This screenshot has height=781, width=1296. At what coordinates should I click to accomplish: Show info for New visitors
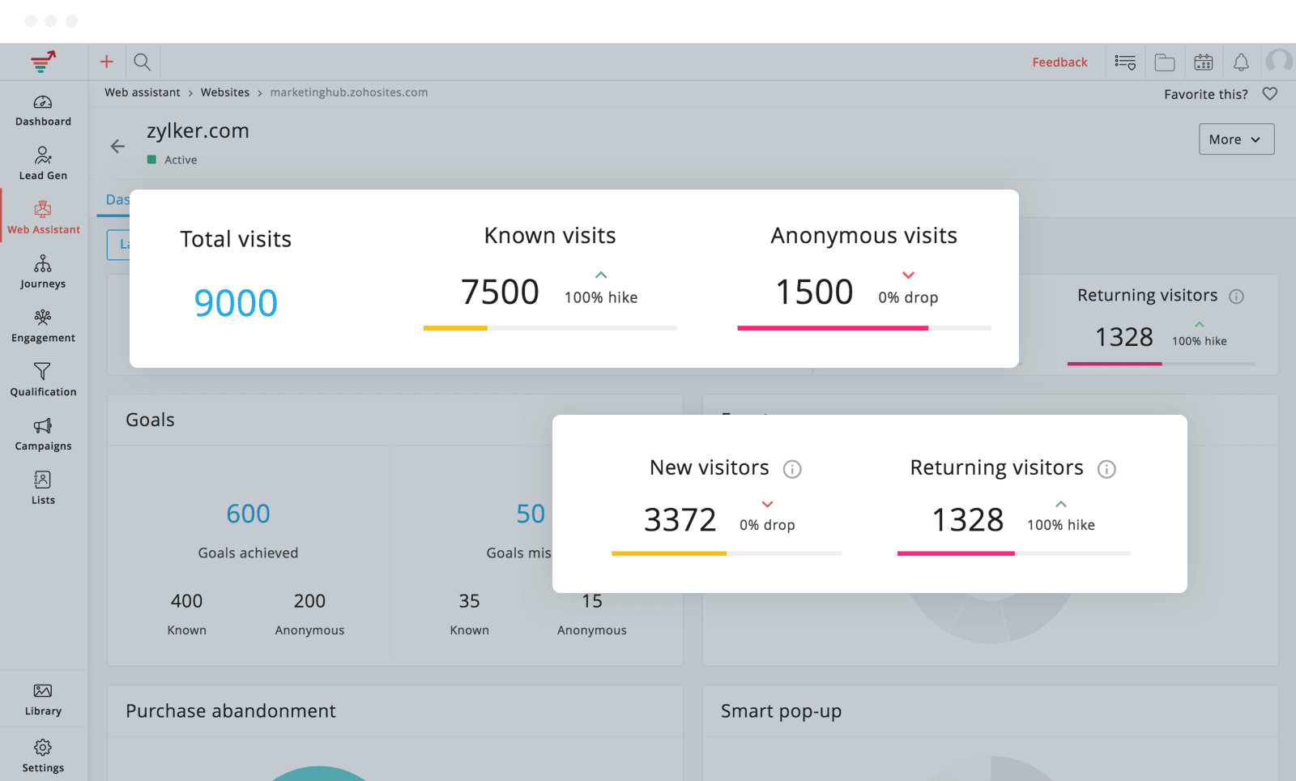coord(792,469)
